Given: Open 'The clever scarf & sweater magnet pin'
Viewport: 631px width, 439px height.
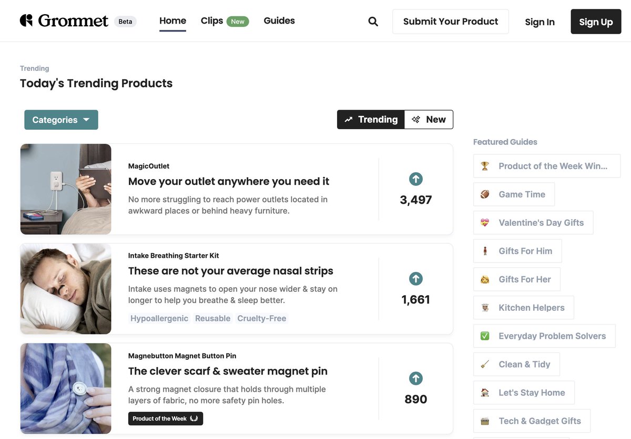Looking at the screenshot, I should click(x=228, y=371).
